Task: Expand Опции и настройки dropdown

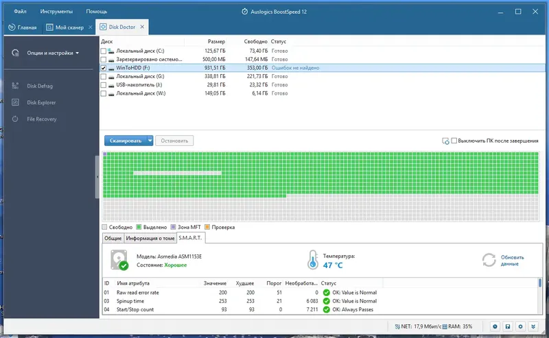Action: click(53, 53)
